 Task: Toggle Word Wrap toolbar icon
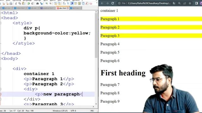tap(64, 3)
